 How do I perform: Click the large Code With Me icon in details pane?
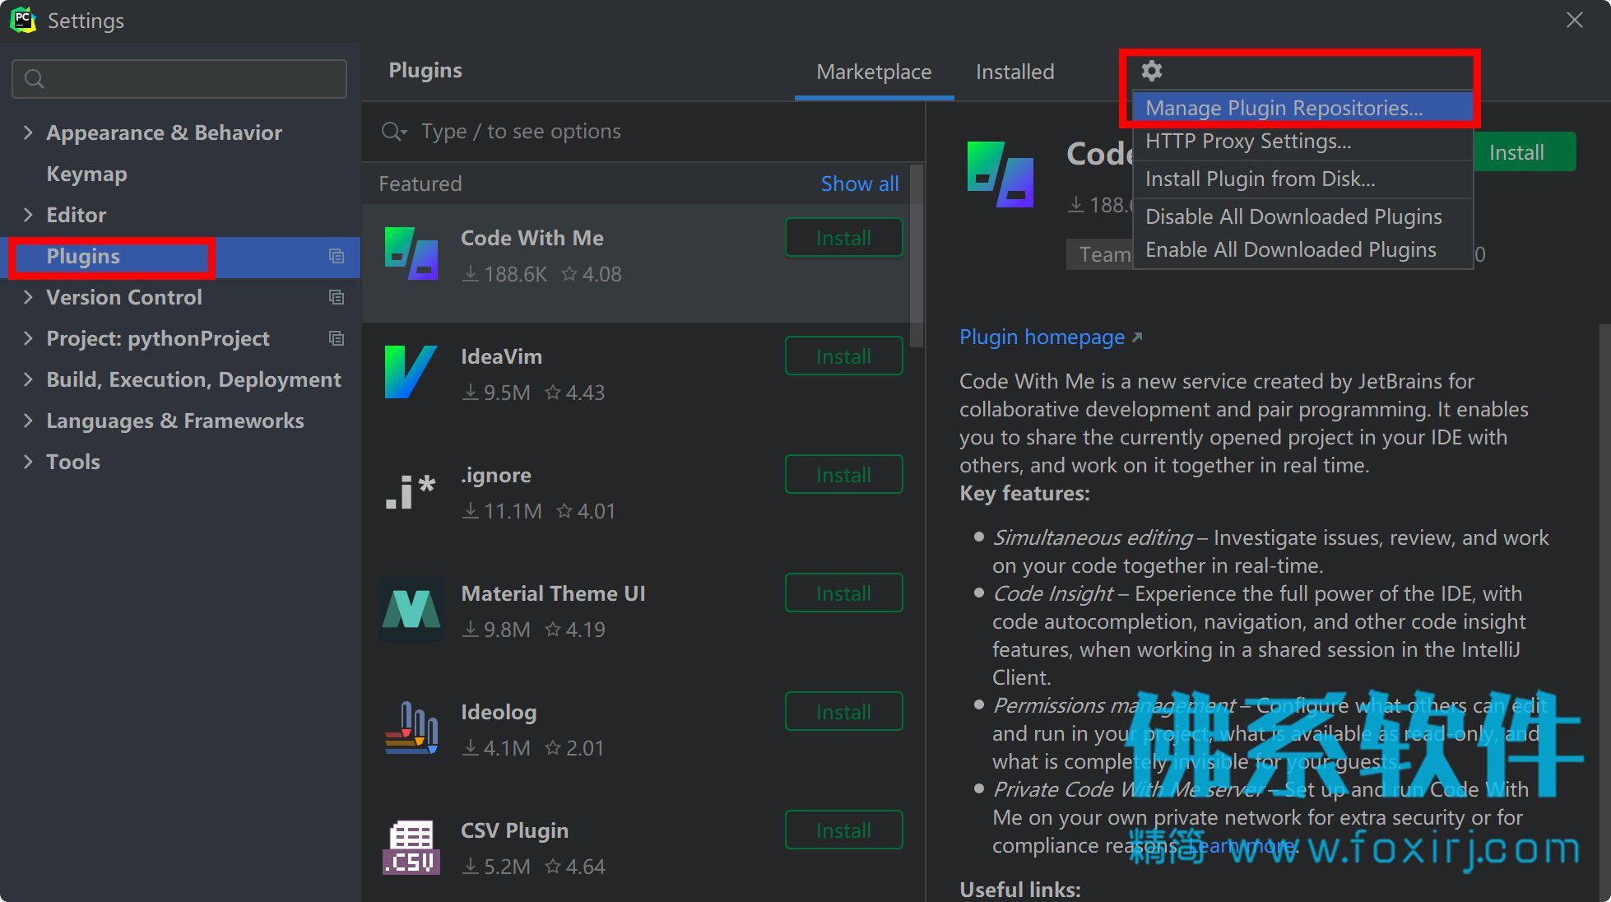[1000, 174]
